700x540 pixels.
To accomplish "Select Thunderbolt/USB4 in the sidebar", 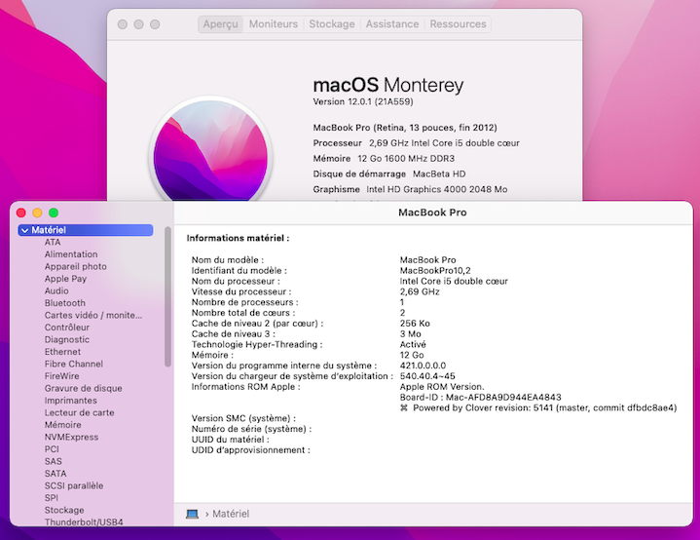I will (x=84, y=522).
